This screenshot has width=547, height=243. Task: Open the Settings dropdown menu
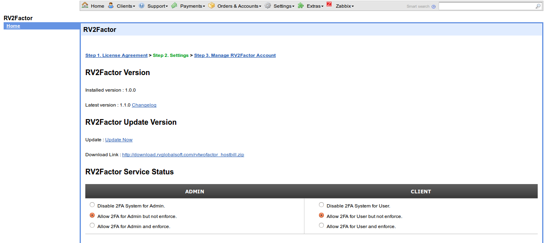[x=284, y=6]
